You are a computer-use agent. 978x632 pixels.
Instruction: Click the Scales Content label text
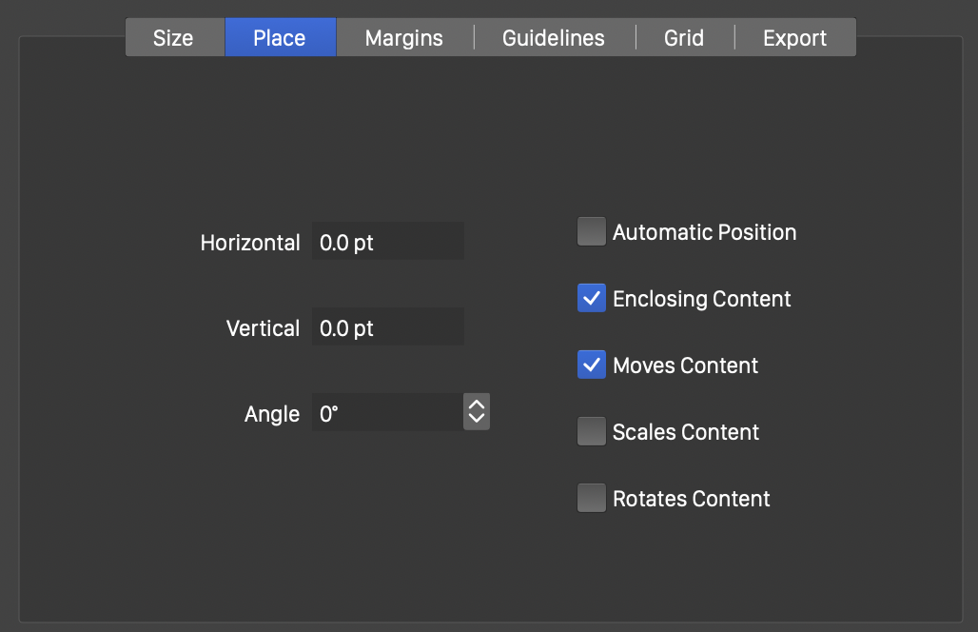click(686, 432)
